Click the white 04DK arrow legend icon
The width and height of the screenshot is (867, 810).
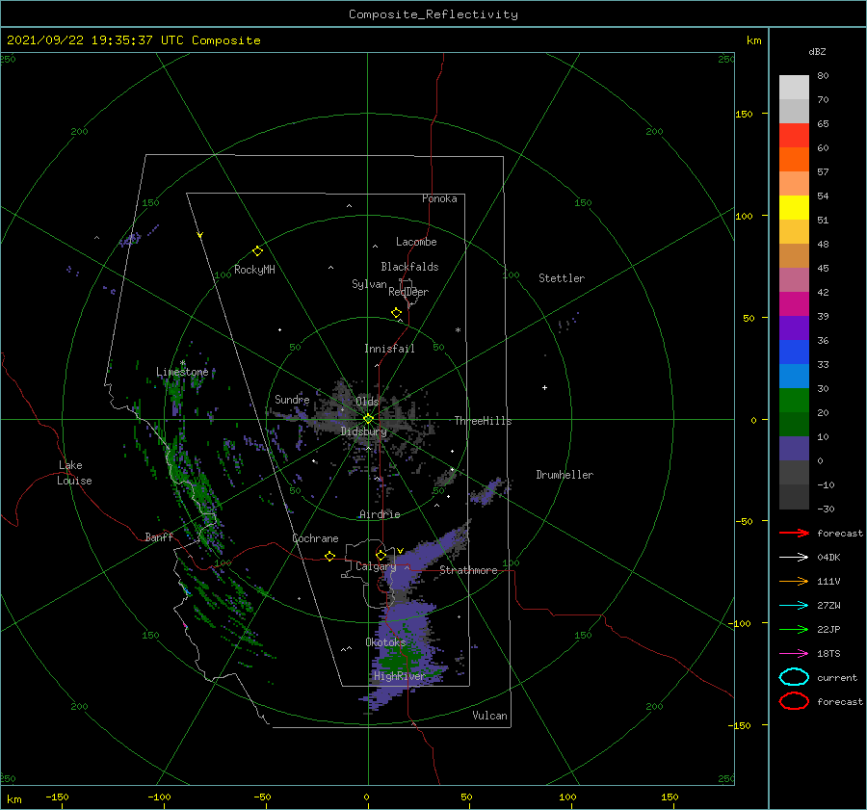[794, 558]
